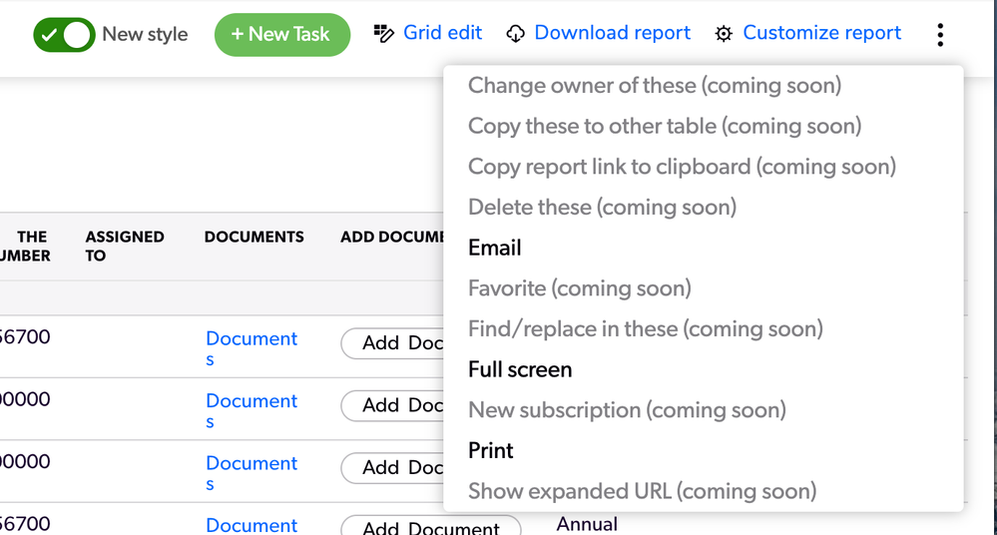Open the Grid edit link
The height and width of the screenshot is (535, 997).
[442, 33]
